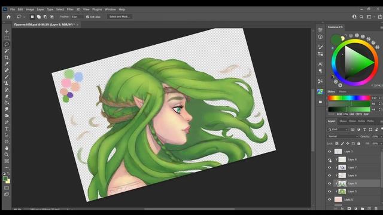This screenshot has width=383, height=215.
Task: Toggle Lock All padlock in Layers panel
Action: point(358,143)
